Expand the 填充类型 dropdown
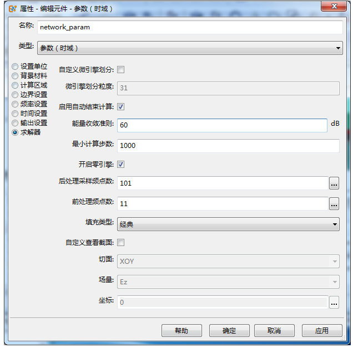Image resolution: width=353 pixels, height=348 pixels. pyautogui.click(x=228, y=224)
